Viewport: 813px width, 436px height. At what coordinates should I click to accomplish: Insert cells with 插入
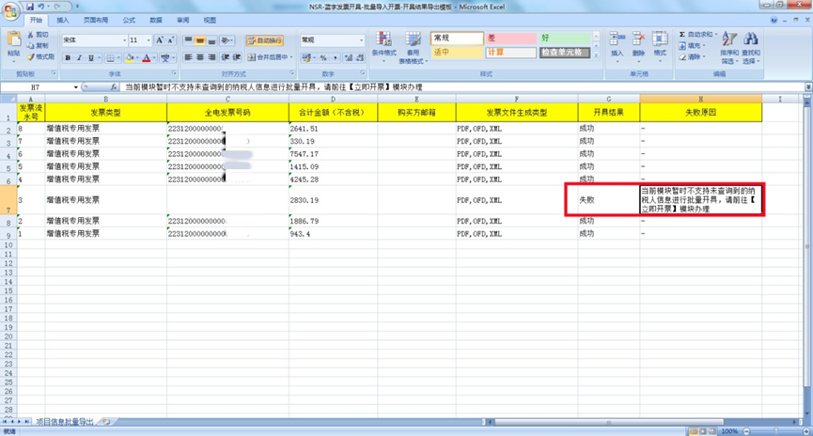tap(617, 47)
